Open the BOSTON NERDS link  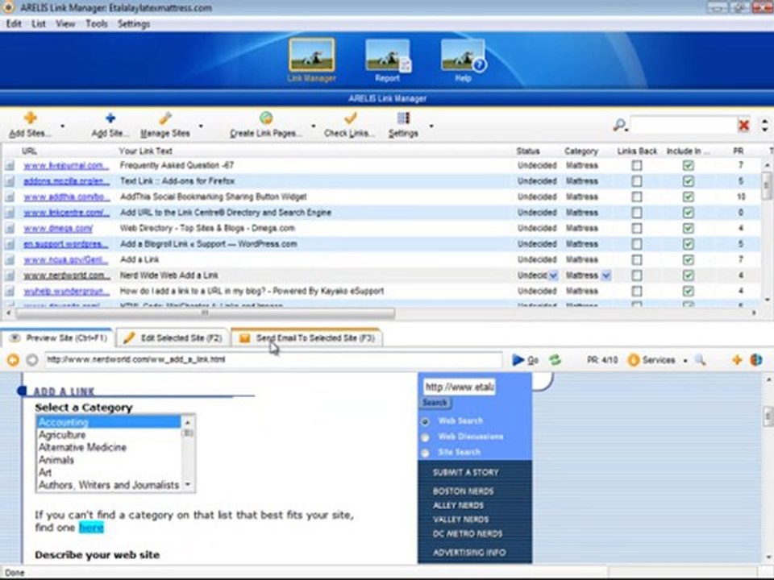click(463, 491)
